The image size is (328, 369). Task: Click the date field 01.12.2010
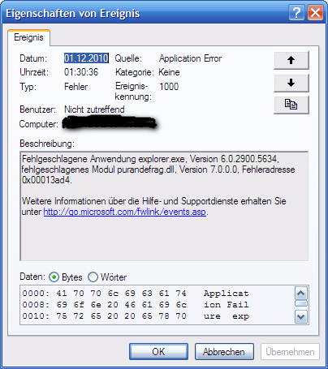click(x=86, y=58)
